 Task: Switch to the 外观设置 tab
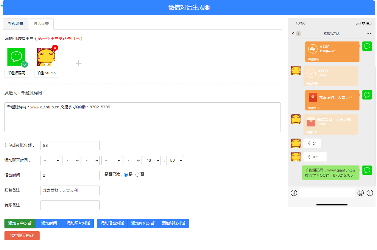(15, 24)
